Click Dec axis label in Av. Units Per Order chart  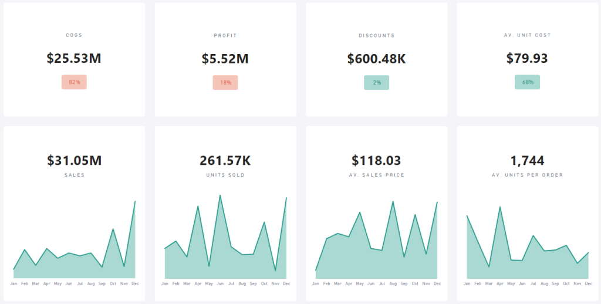[x=588, y=283]
